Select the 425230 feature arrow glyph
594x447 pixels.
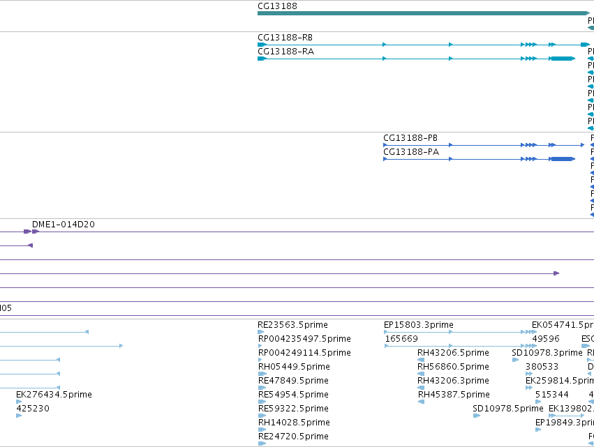coord(19,416)
